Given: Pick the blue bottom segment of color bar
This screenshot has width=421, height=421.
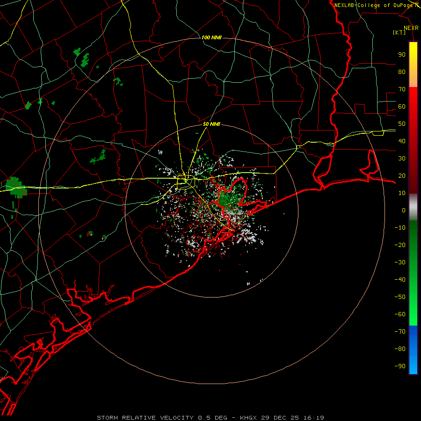Looking at the screenshot, I should click(413, 350).
